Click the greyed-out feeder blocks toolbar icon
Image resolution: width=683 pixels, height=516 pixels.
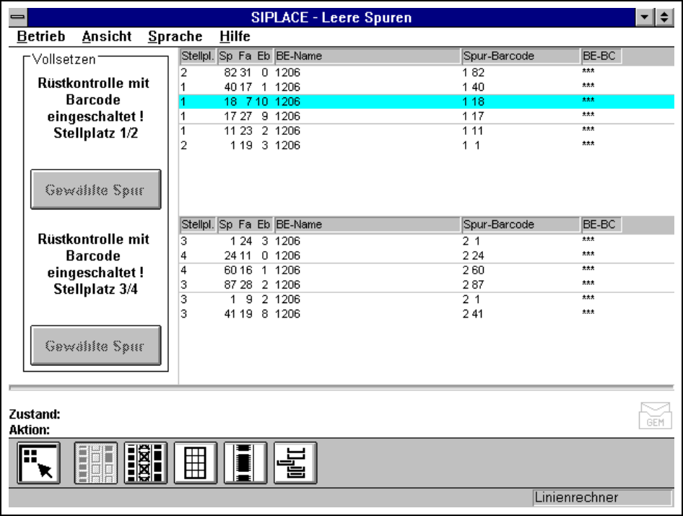click(x=95, y=463)
